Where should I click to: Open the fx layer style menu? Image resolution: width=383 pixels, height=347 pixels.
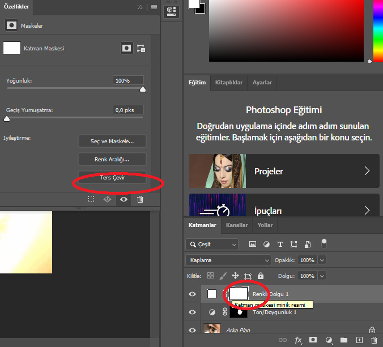tap(298, 340)
